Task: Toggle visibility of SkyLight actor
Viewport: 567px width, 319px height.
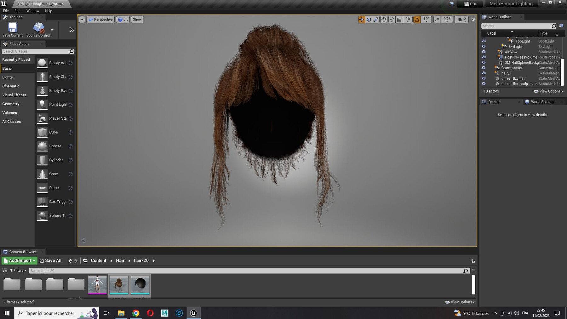Action: [484, 47]
